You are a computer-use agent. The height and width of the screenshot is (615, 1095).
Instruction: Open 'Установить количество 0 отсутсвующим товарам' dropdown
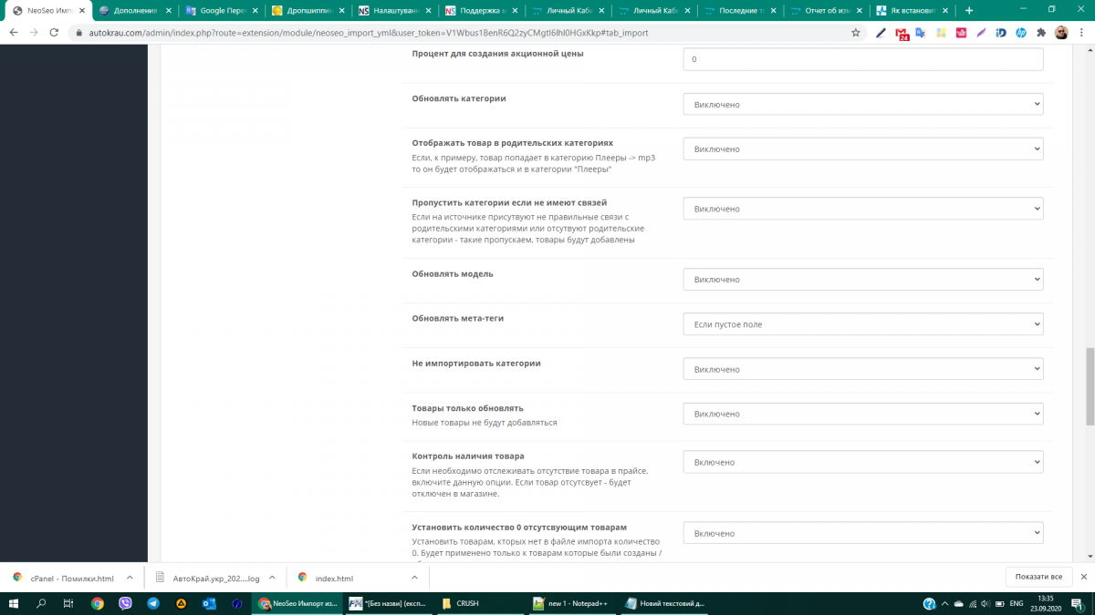(862, 533)
